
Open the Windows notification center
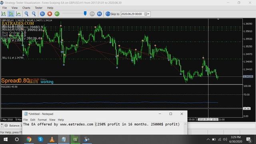click(x=249, y=140)
